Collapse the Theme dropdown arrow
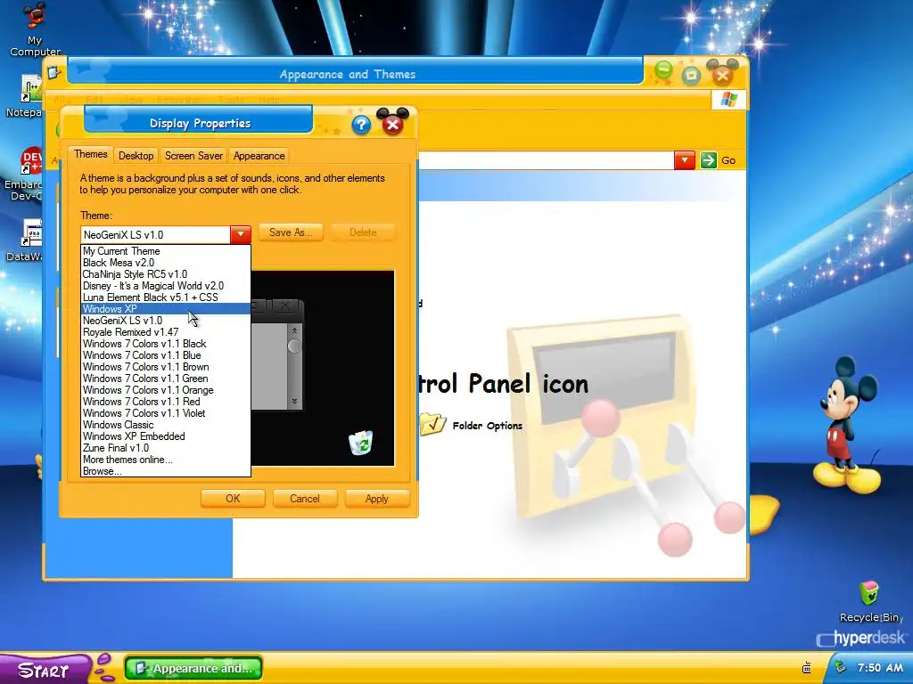Viewport: 913px width, 684px height. [x=241, y=234]
